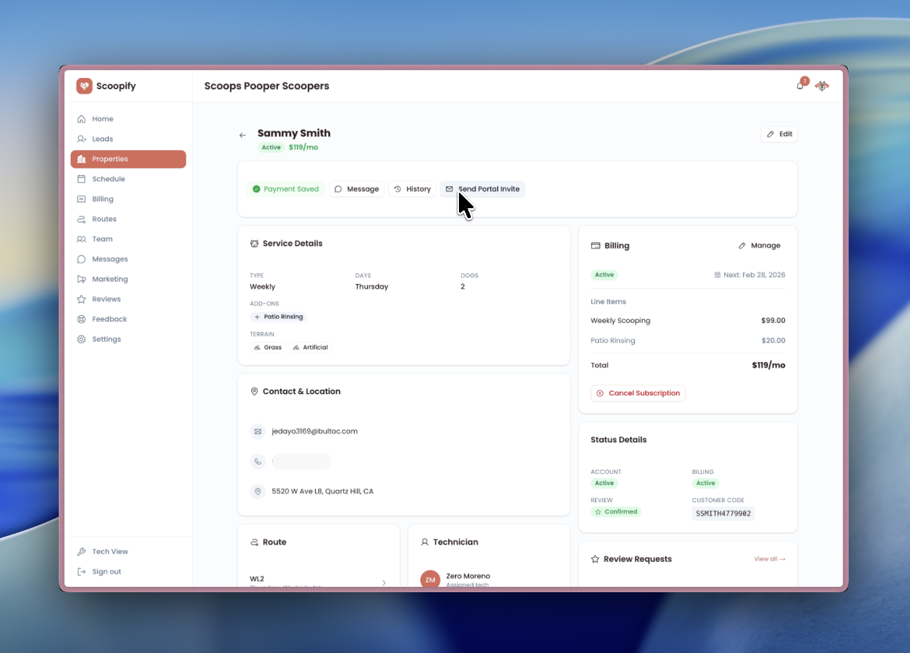This screenshot has width=910, height=653.
Task: Click the Payment Saved status indicator
Action: coord(285,188)
